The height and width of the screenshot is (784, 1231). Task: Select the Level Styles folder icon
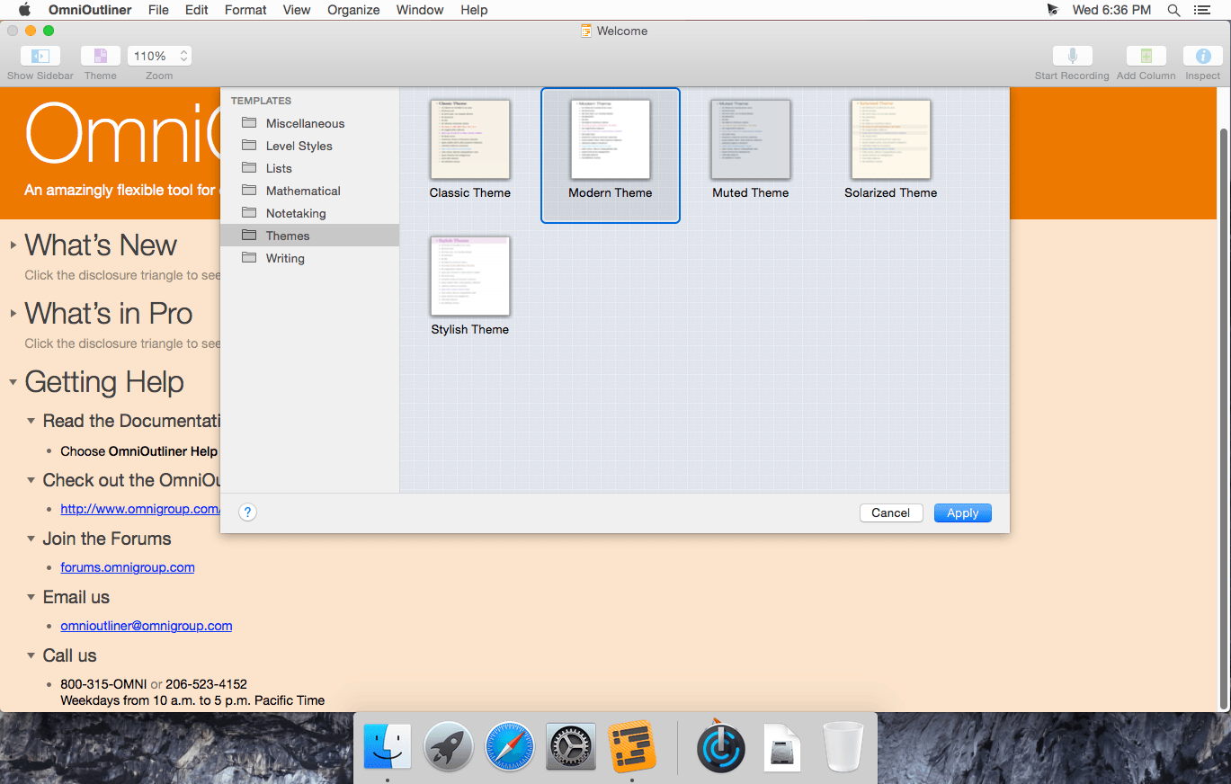tap(249, 146)
